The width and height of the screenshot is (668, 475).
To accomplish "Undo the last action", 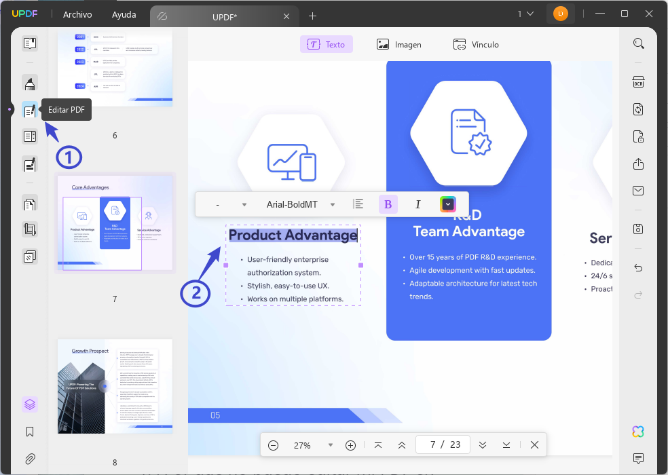I will click(638, 267).
